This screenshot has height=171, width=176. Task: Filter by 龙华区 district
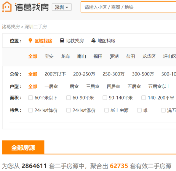pyautogui.click(x=149, y=56)
